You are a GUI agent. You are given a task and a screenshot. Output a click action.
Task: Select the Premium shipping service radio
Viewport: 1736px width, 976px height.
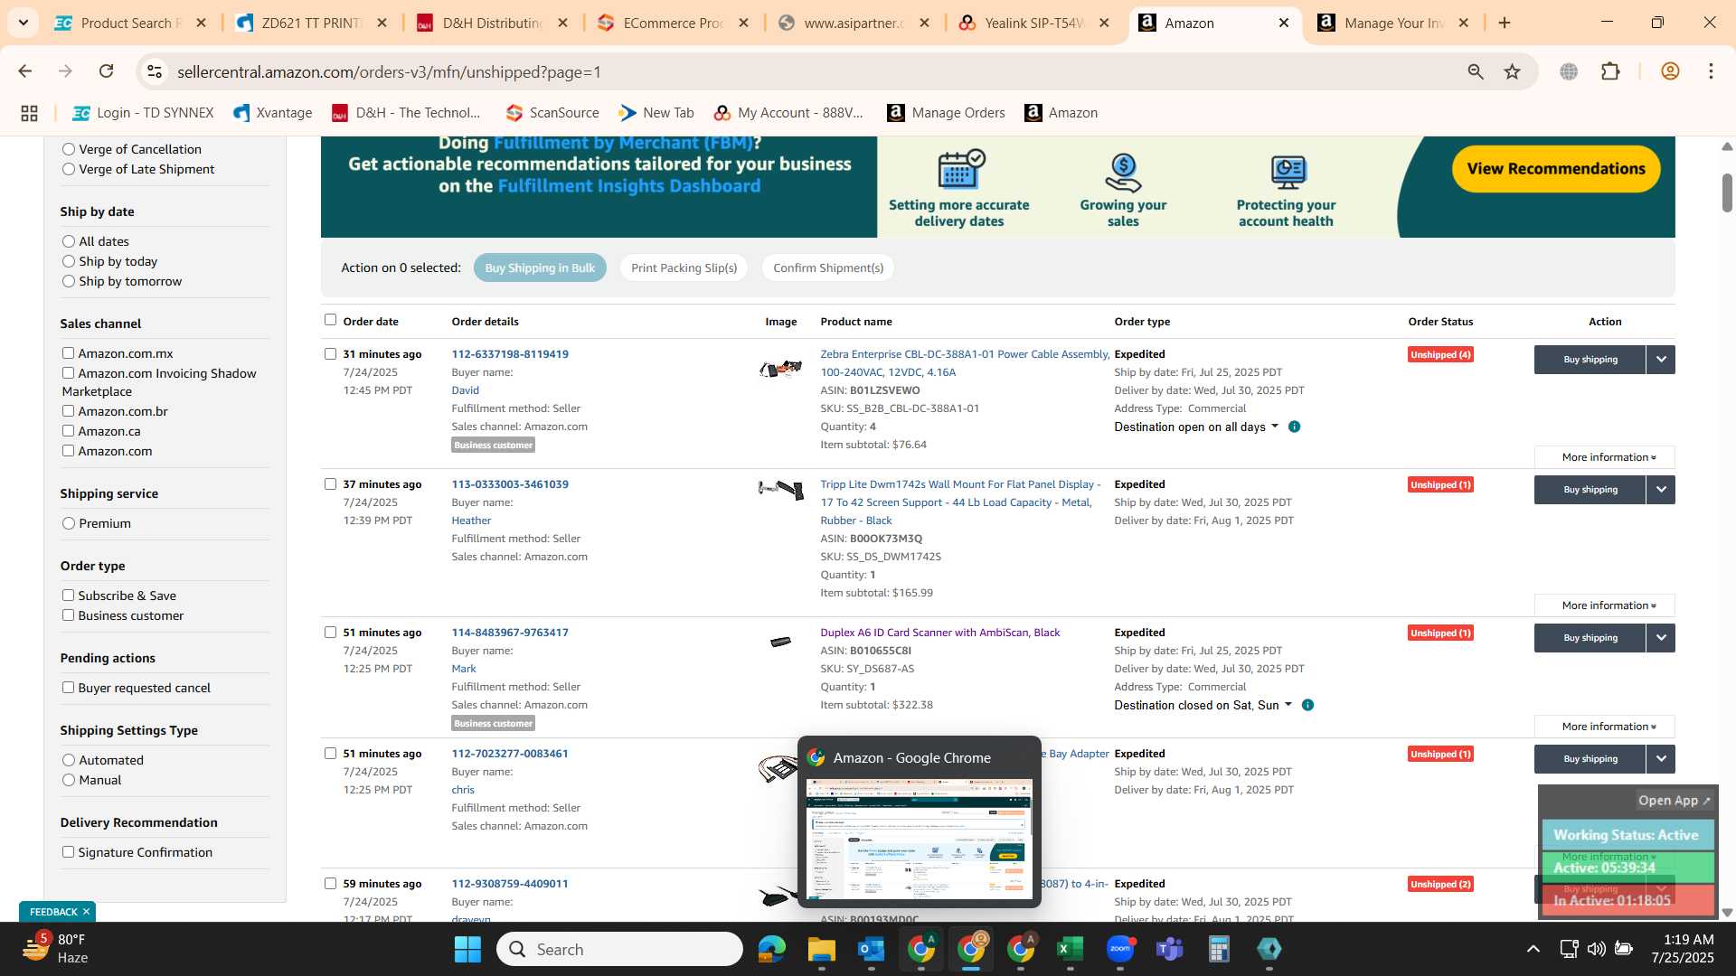tap(68, 523)
